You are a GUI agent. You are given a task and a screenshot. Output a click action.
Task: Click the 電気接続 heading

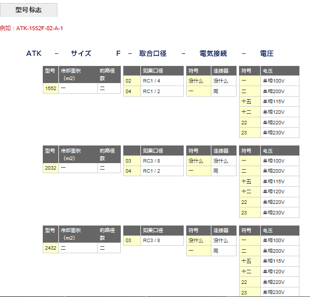coord(213,53)
